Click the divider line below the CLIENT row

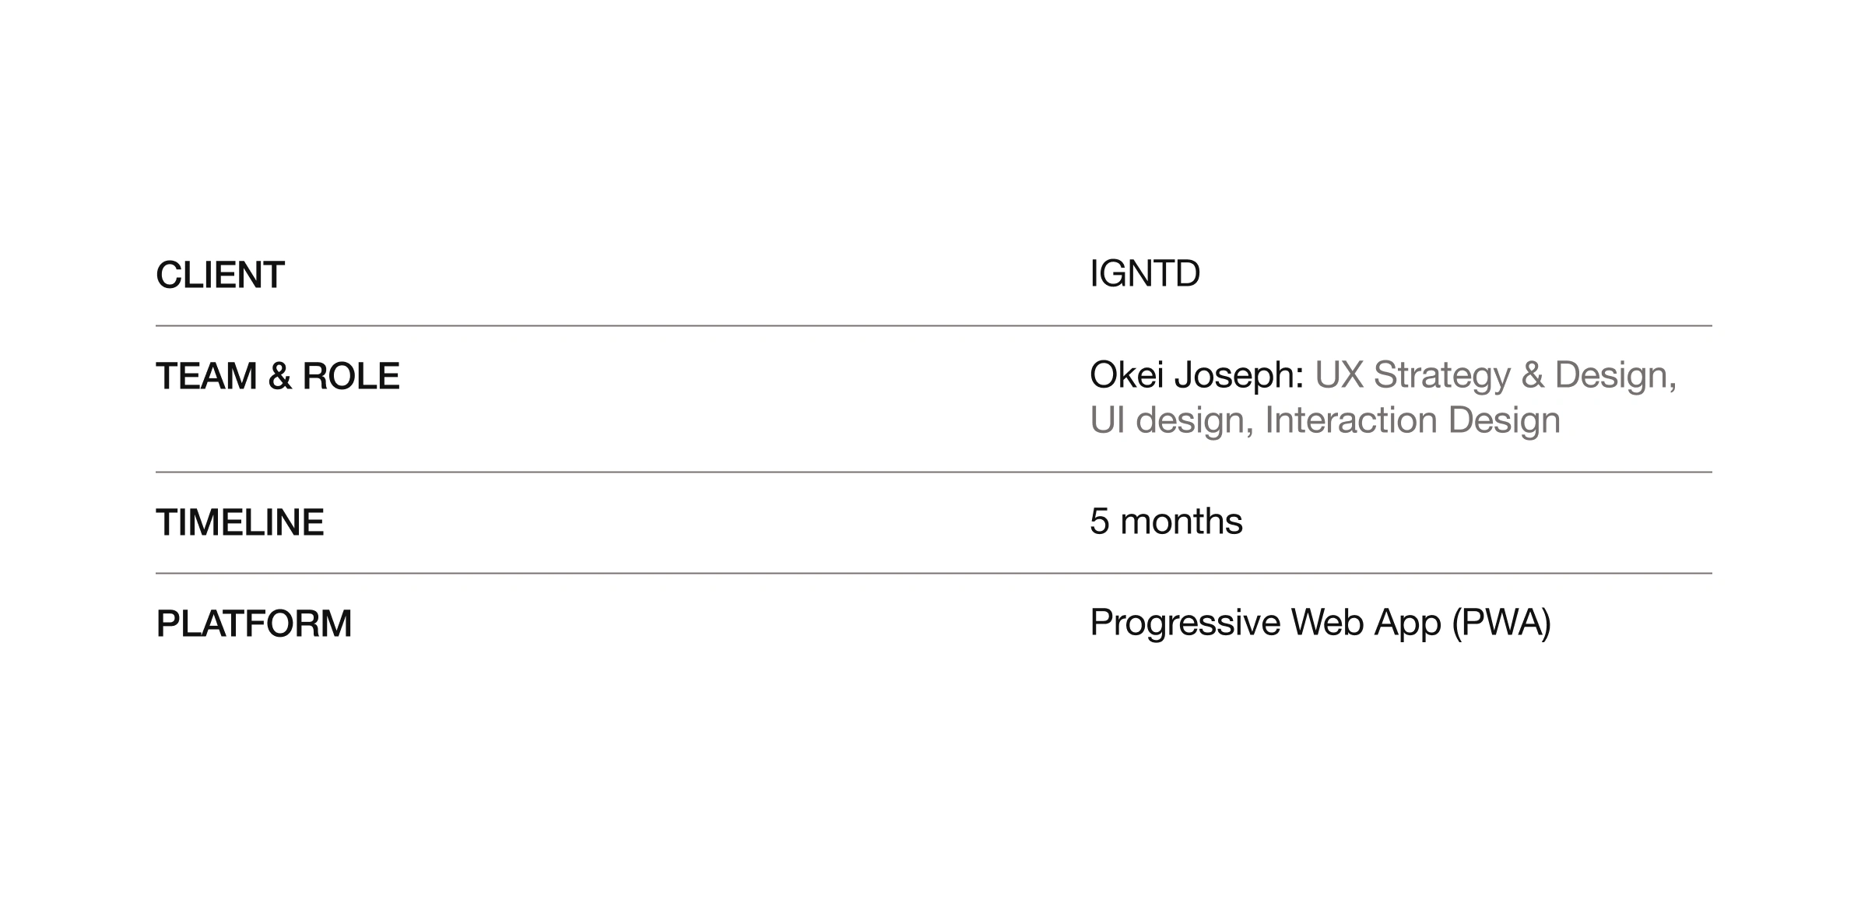[x=934, y=325]
